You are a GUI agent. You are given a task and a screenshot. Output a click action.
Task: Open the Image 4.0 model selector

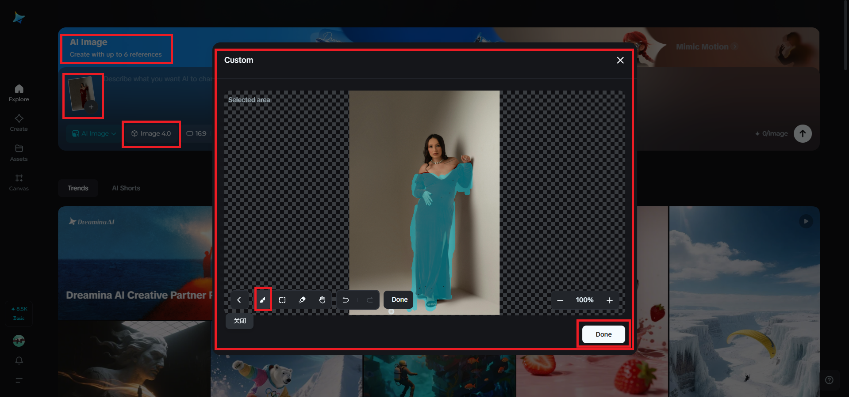tap(151, 133)
